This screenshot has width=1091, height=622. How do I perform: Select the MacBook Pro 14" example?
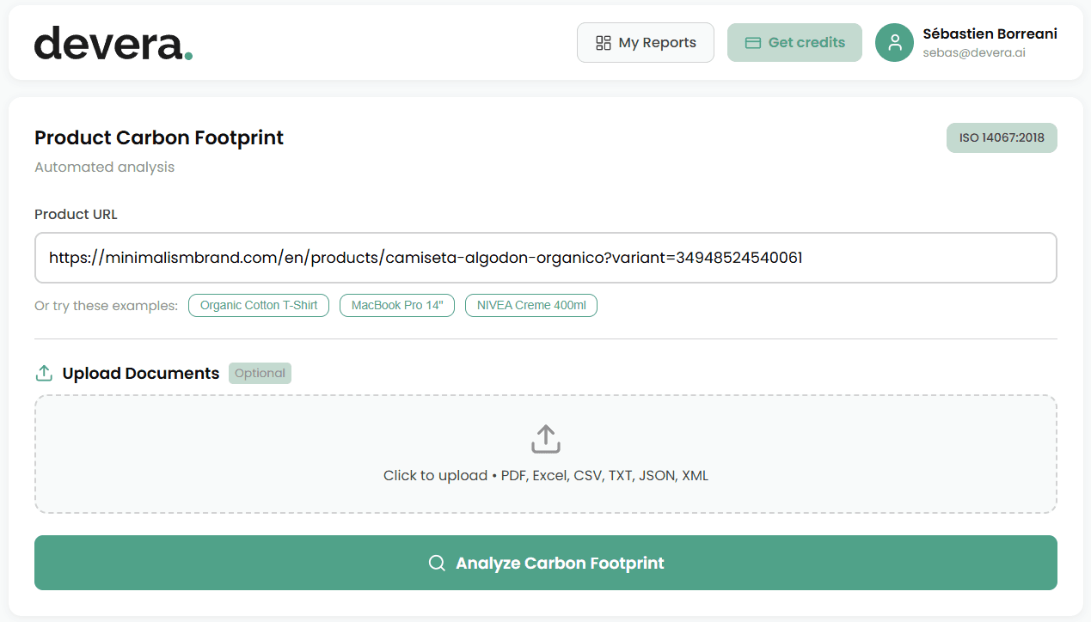point(396,305)
